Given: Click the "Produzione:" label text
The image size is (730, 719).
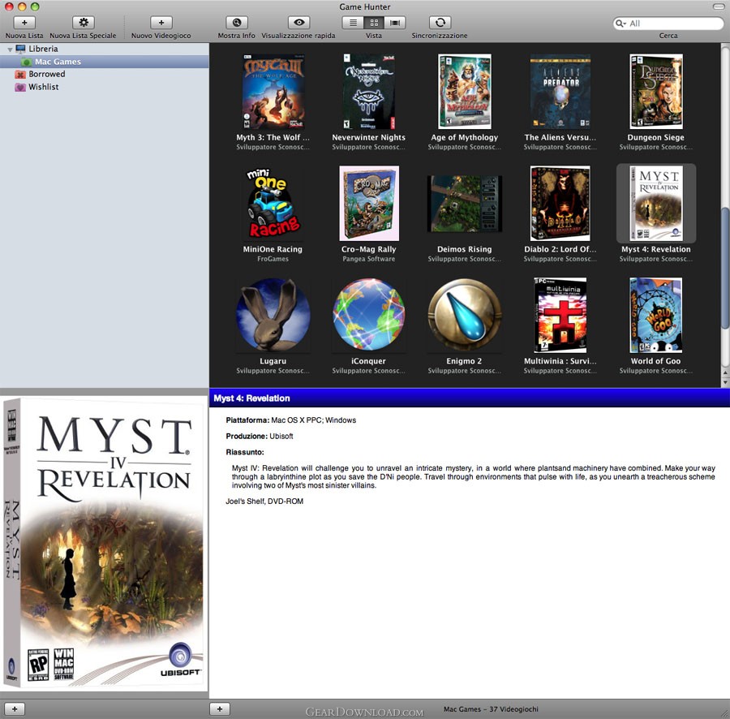Looking at the screenshot, I should coord(247,437).
